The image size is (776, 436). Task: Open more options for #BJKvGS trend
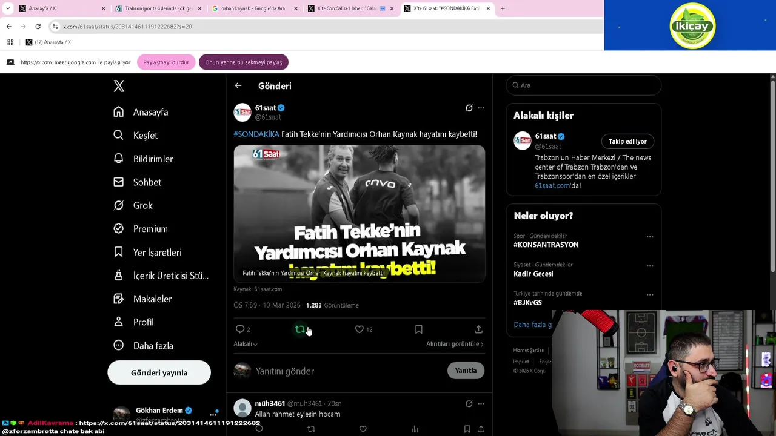click(x=650, y=295)
